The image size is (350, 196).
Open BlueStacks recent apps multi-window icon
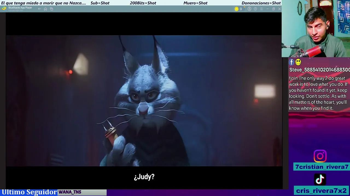(51, 9)
